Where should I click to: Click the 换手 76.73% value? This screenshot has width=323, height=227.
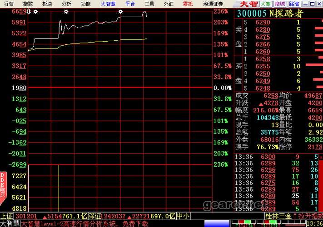pyautogui.click(x=268, y=147)
